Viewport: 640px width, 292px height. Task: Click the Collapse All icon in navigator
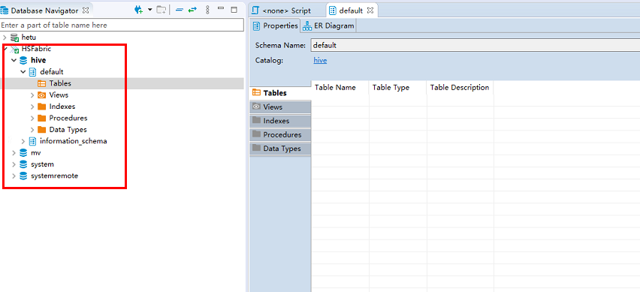coord(180,11)
